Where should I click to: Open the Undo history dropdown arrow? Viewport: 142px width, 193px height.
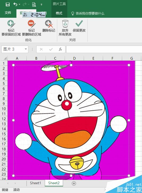point(20,5)
